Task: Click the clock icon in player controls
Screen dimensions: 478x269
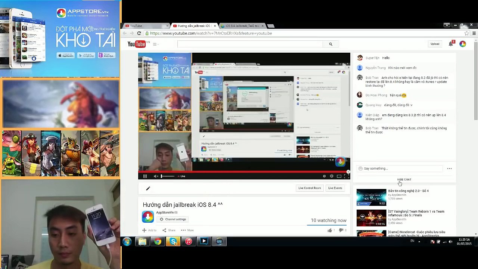Action: point(324,176)
